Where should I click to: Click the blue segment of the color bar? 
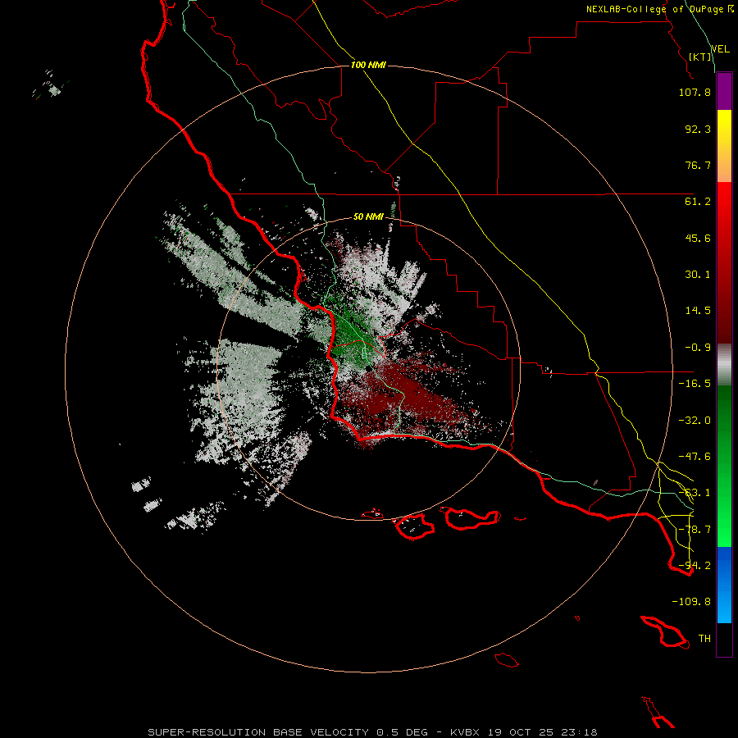(724, 585)
